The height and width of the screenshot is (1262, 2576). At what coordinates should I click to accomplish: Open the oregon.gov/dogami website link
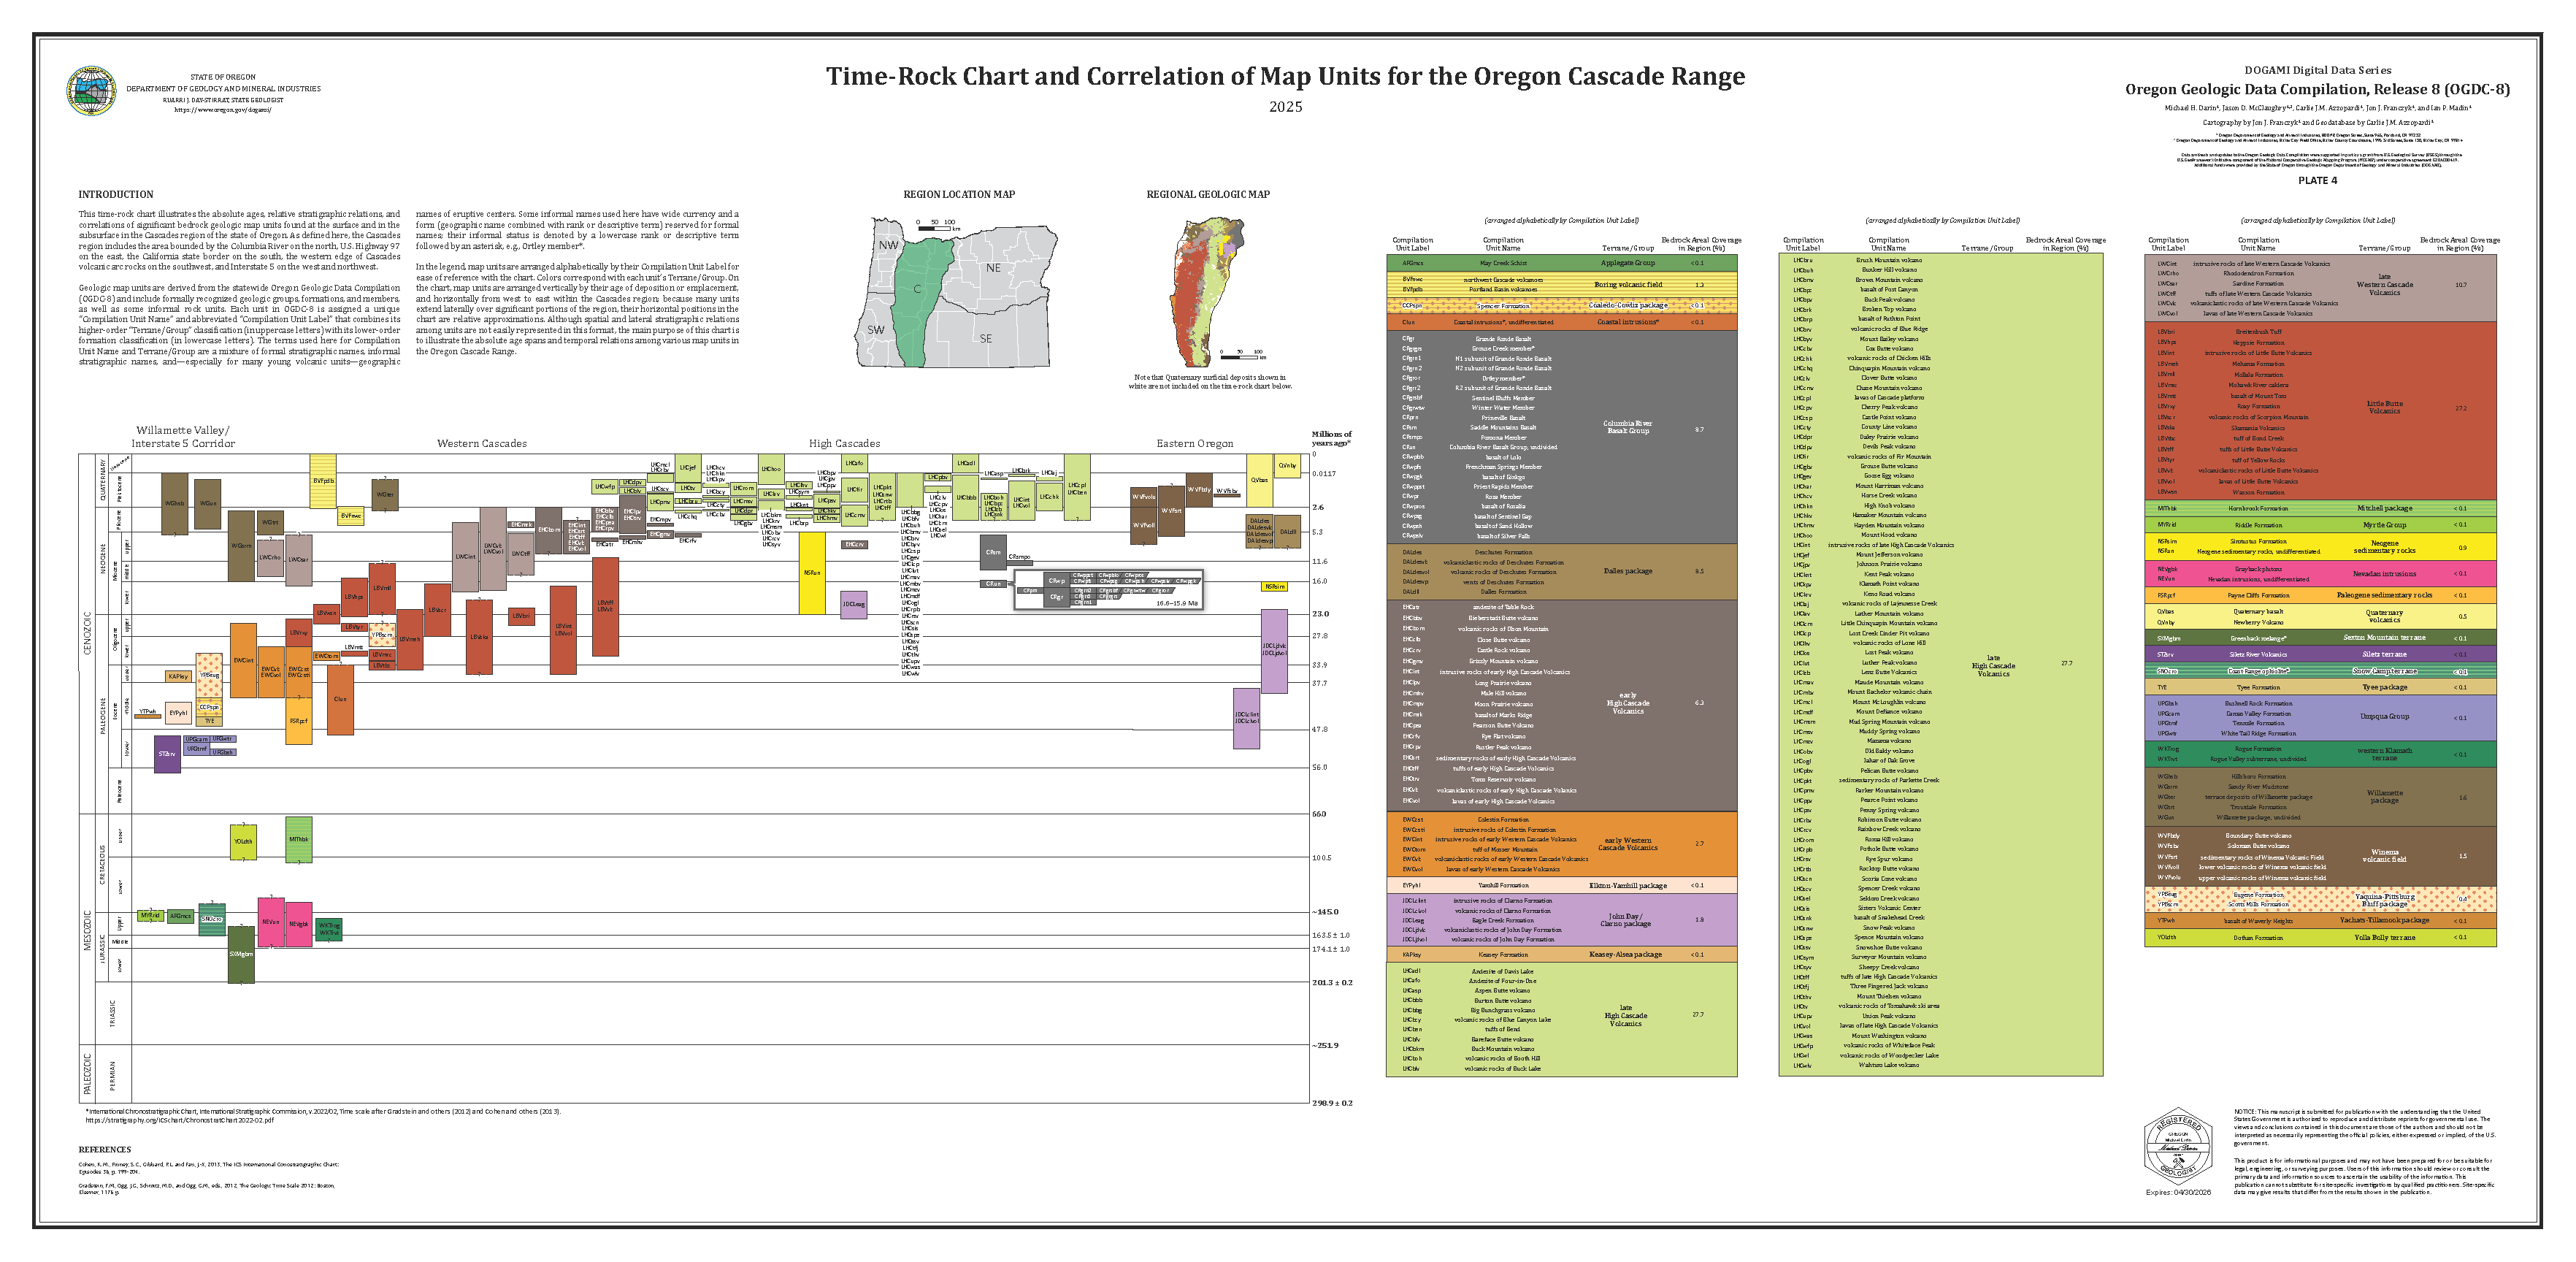(x=223, y=110)
